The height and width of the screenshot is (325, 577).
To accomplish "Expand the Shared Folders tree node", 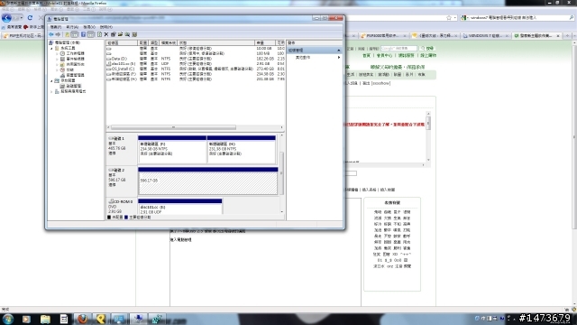I will point(58,64).
